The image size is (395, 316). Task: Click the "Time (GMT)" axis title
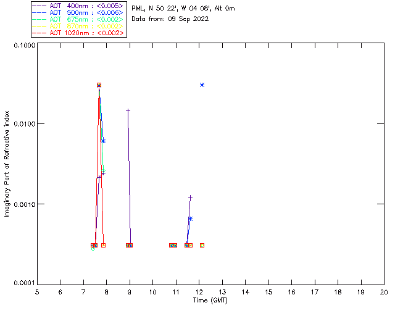[x=210, y=301]
